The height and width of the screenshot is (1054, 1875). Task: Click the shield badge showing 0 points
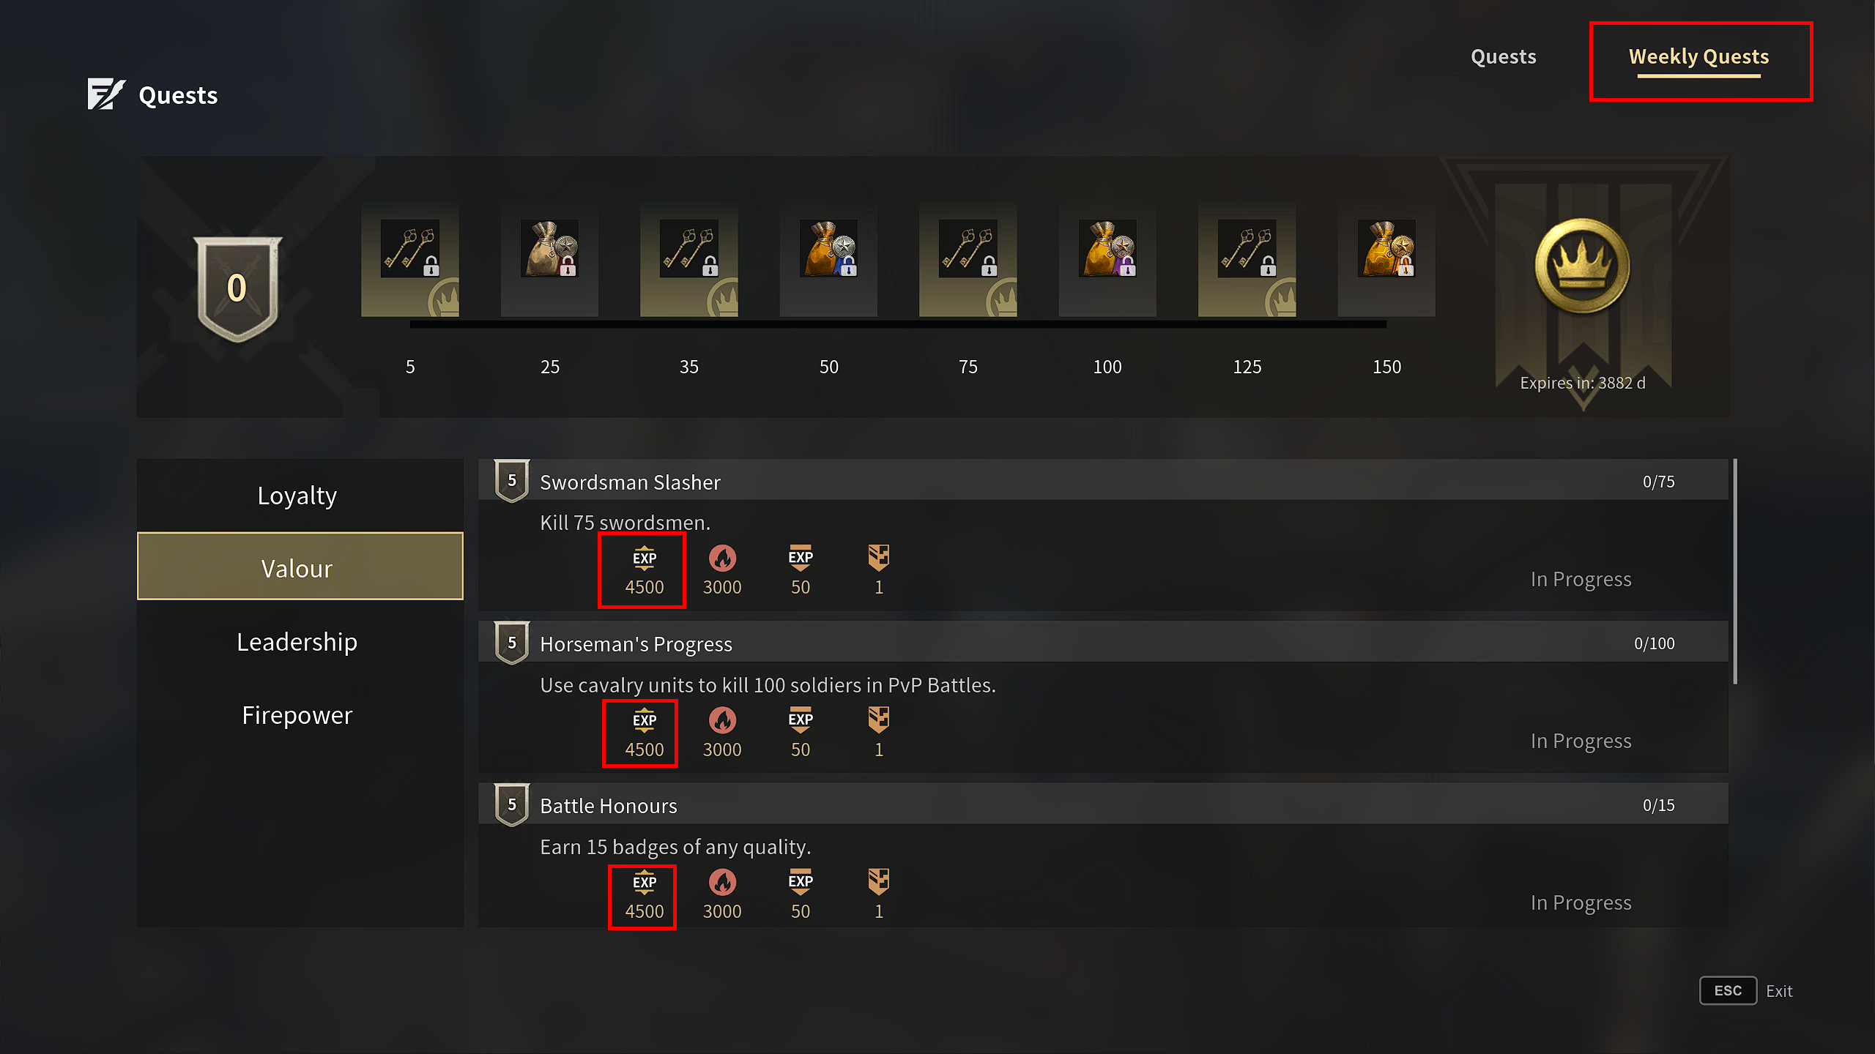click(237, 288)
